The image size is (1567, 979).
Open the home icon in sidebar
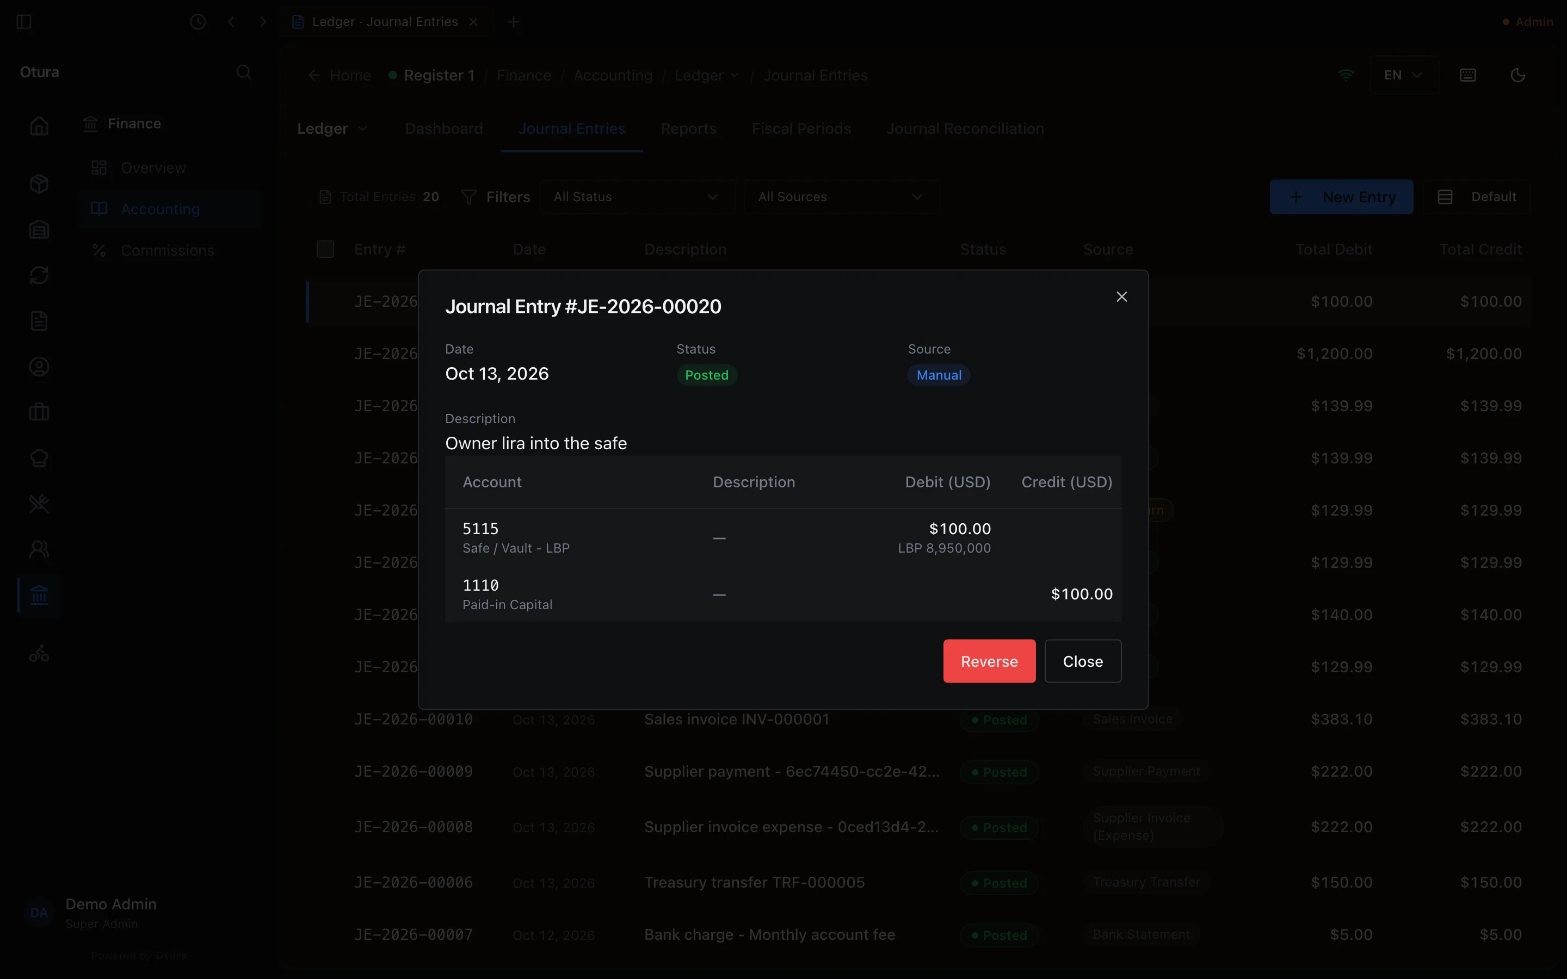click(40, 126)
